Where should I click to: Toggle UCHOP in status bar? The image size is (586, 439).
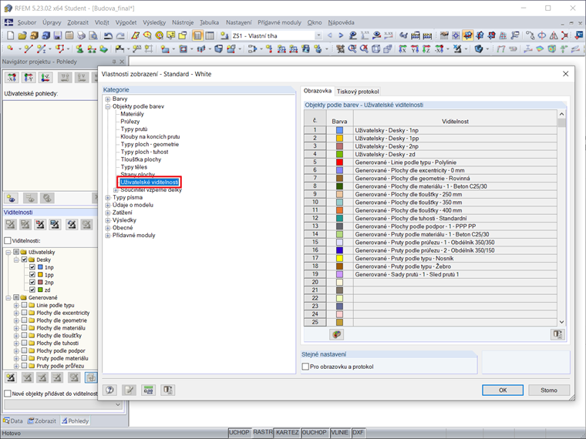239,432
